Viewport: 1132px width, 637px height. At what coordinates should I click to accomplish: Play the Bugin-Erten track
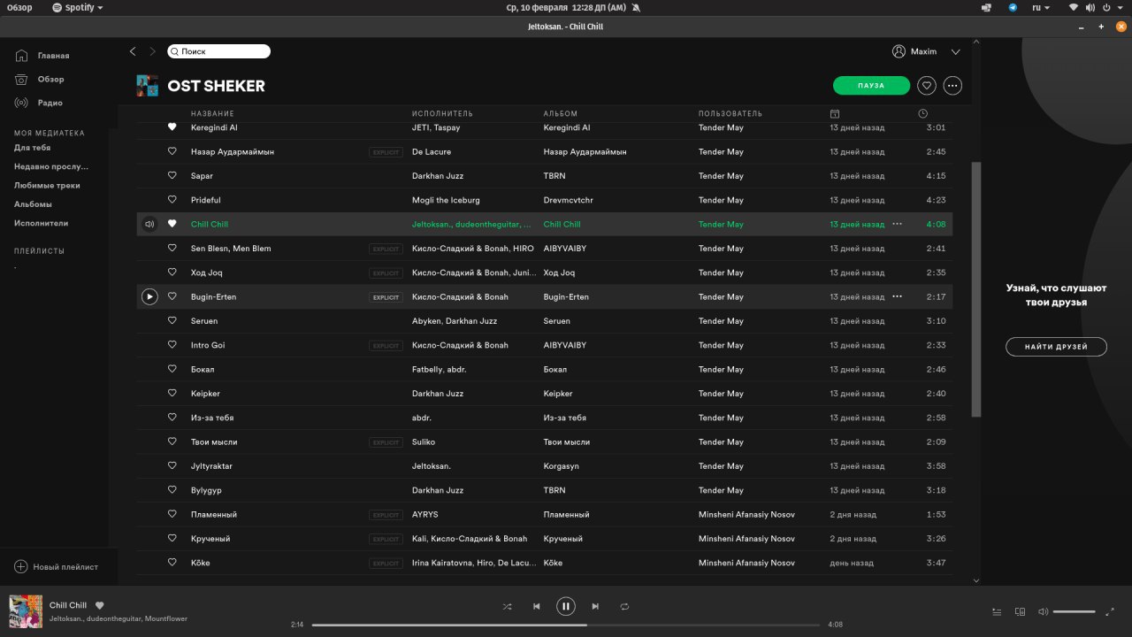tap(149, 296)
